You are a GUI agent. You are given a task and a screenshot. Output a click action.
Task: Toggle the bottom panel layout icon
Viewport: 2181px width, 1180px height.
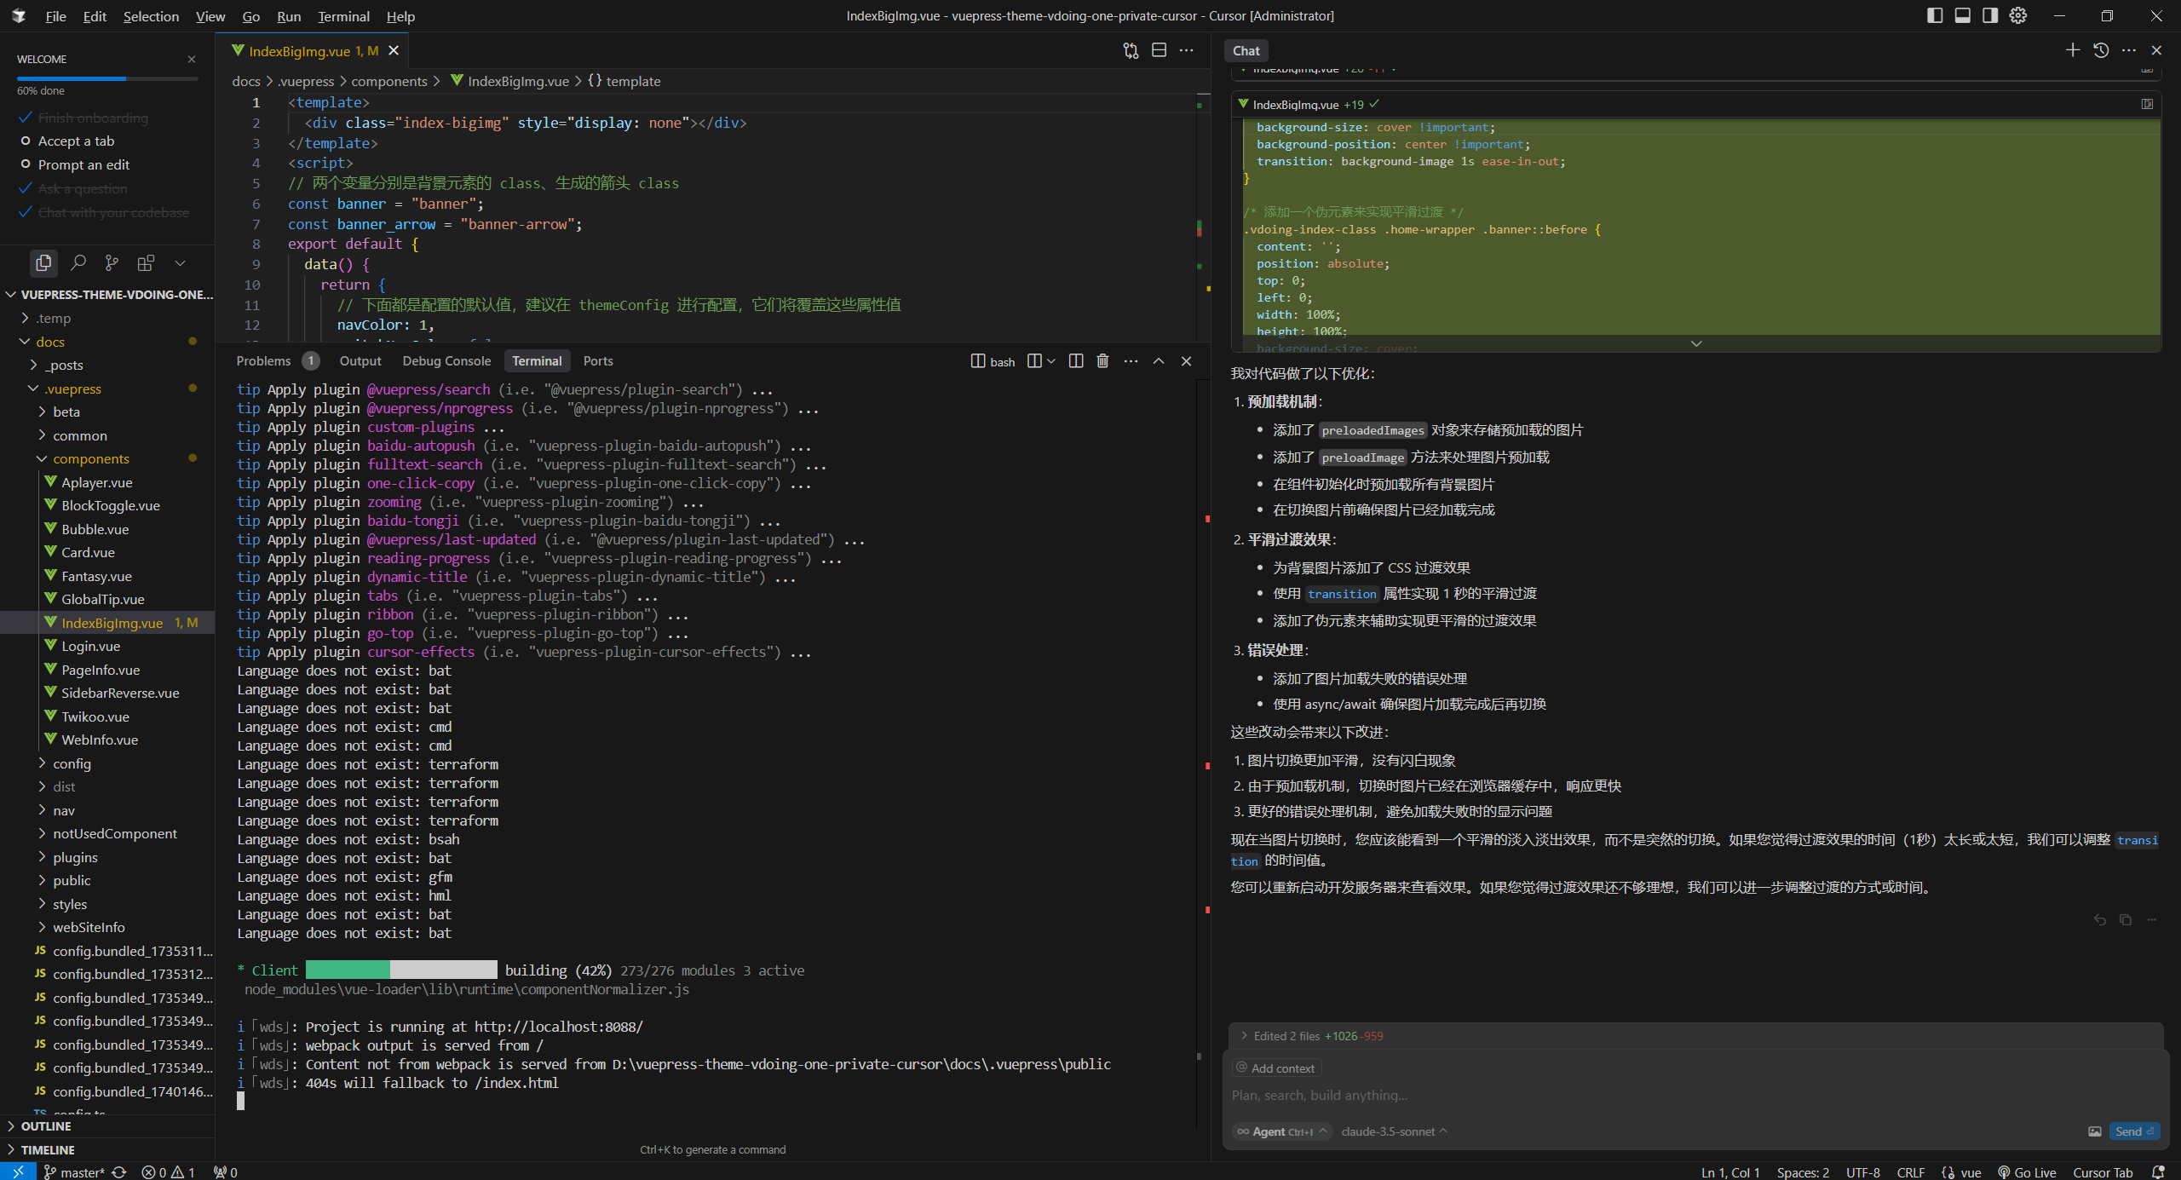[x=1962, y=15]
